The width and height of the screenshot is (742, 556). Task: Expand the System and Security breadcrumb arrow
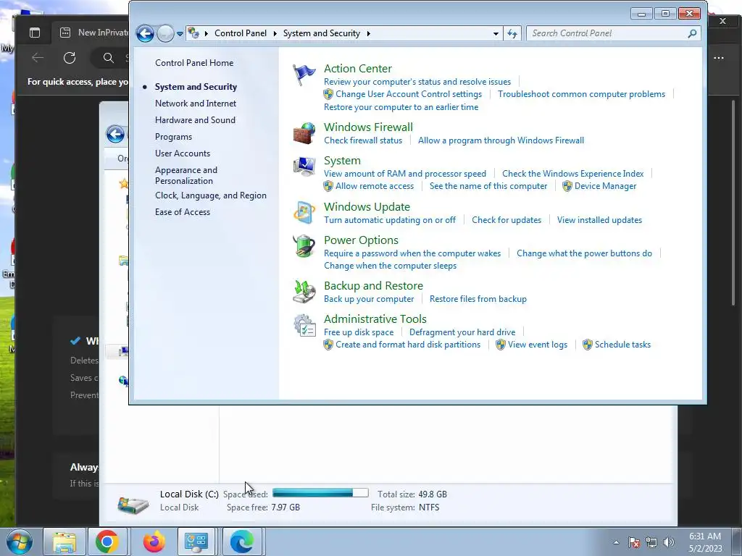click(369, 33)
